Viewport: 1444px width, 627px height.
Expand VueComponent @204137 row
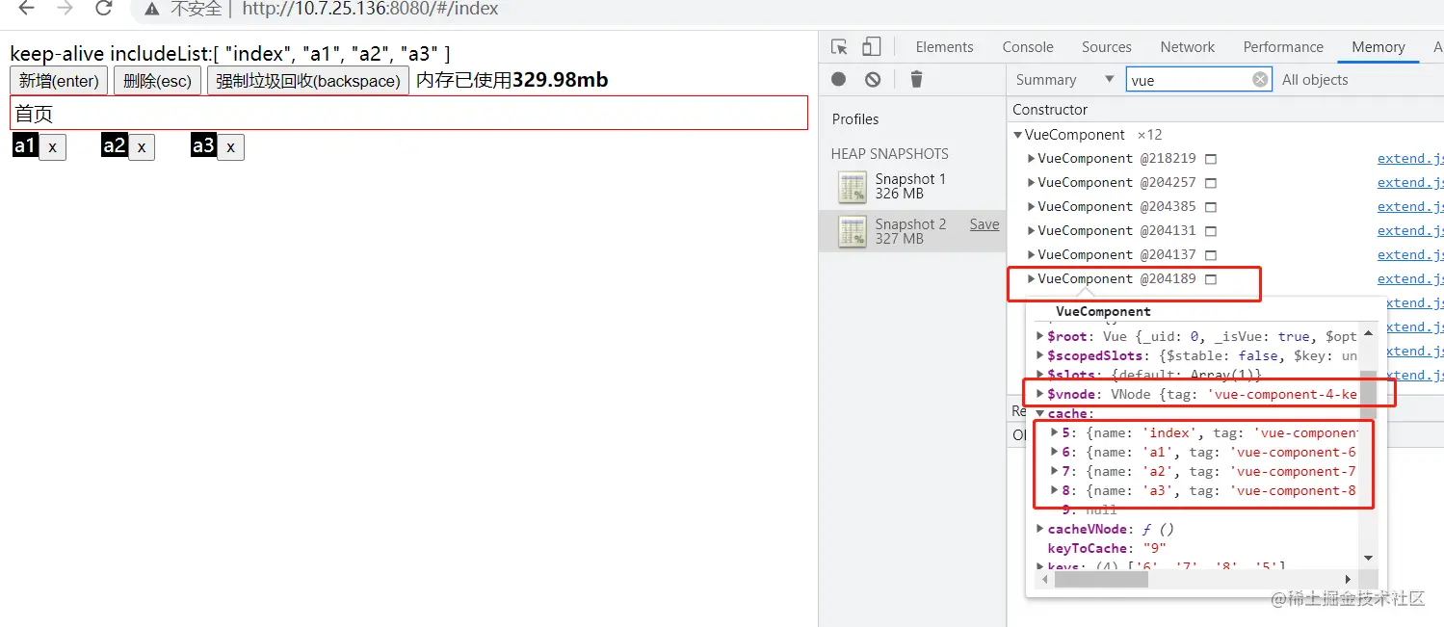coord(1032,254)
